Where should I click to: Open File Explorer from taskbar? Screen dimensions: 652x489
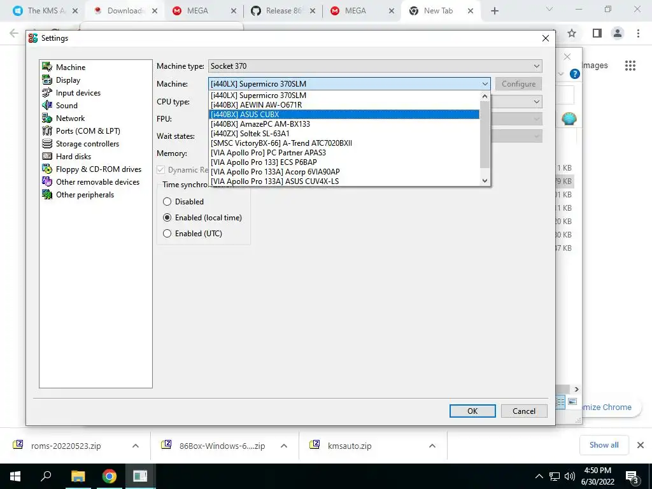pos(78,476)
